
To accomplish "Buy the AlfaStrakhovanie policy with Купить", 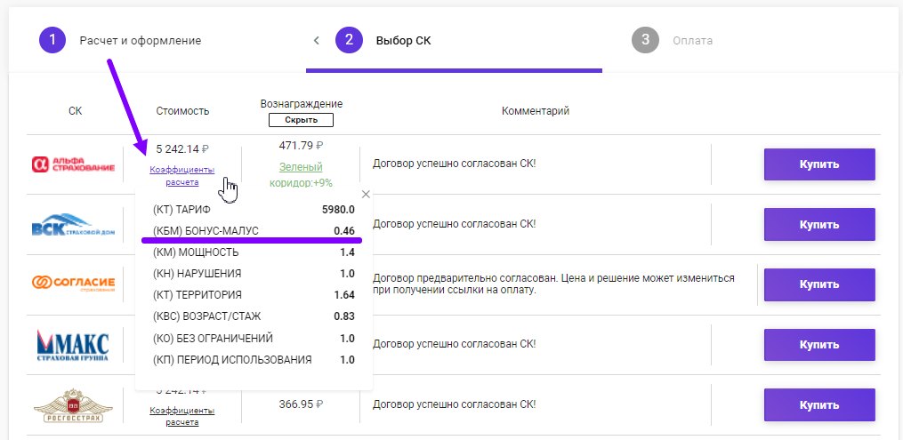I will tap(818, 164).
